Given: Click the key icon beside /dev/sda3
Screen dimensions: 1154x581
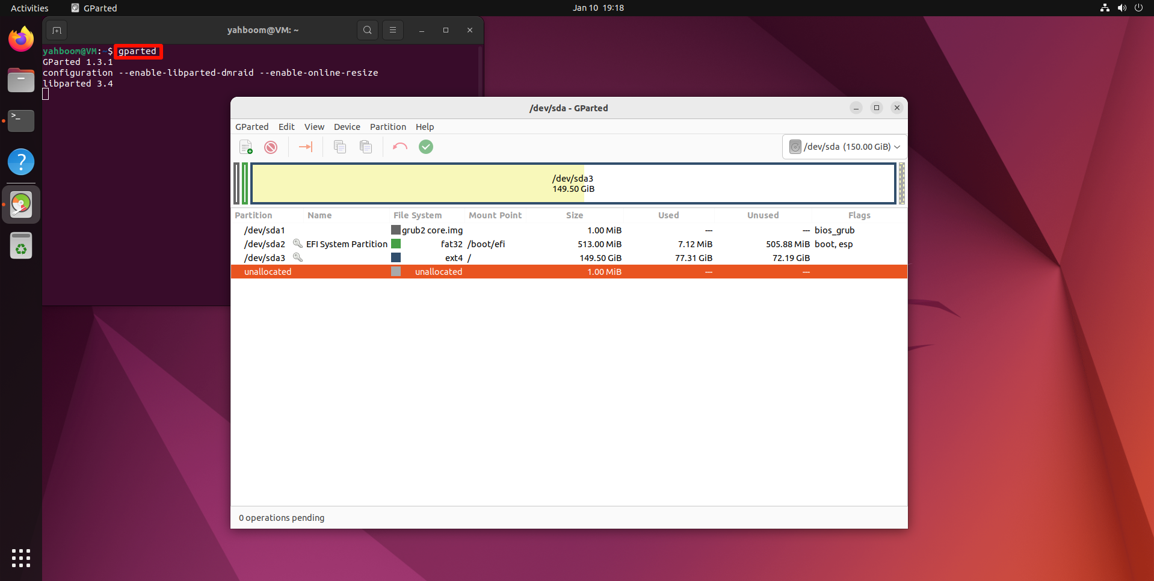Looking at the screenshot, I should (x=297, y=257).
